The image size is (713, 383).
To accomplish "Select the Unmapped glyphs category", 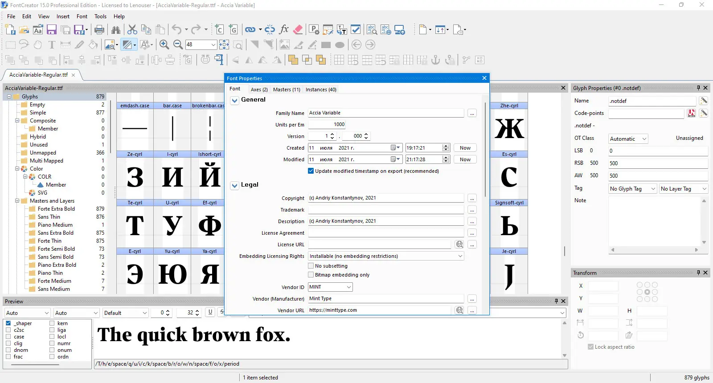I will (x=43, y=153).
